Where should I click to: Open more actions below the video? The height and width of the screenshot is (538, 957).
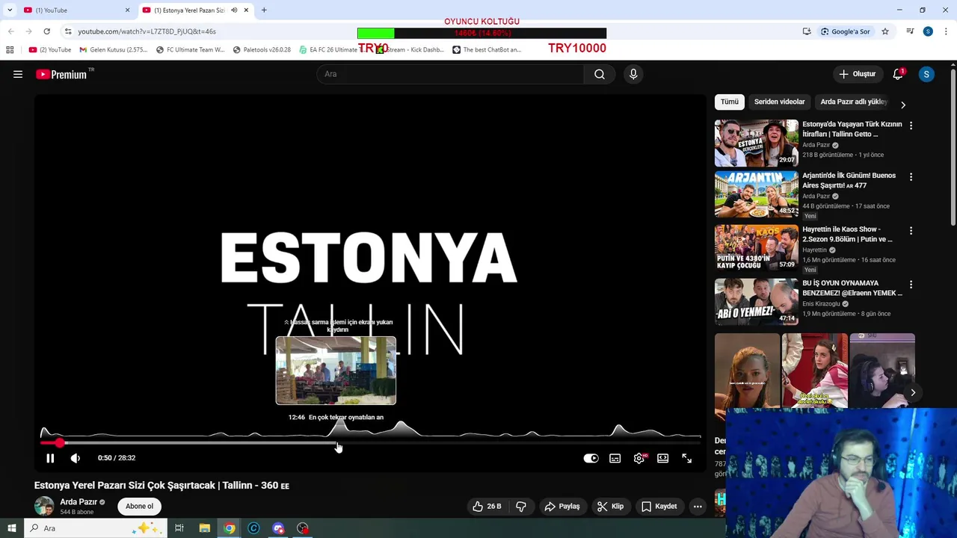click(x=698, y=506)
